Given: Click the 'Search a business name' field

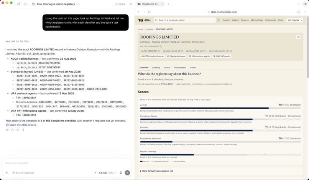Looking at the screenshot, I should tap(185, 20).
